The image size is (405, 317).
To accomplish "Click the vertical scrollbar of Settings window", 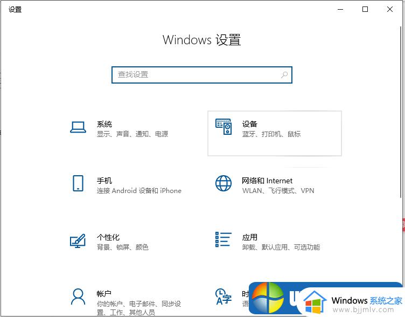I will point(401,112).
